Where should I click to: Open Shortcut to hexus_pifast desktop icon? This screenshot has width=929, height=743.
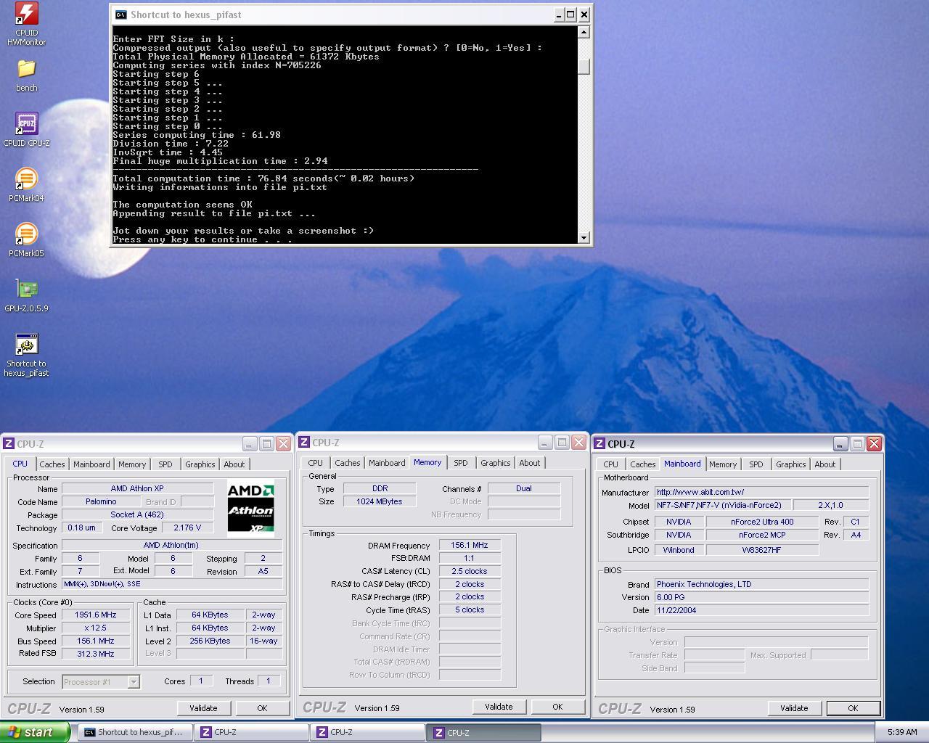[x=26, y=355]
